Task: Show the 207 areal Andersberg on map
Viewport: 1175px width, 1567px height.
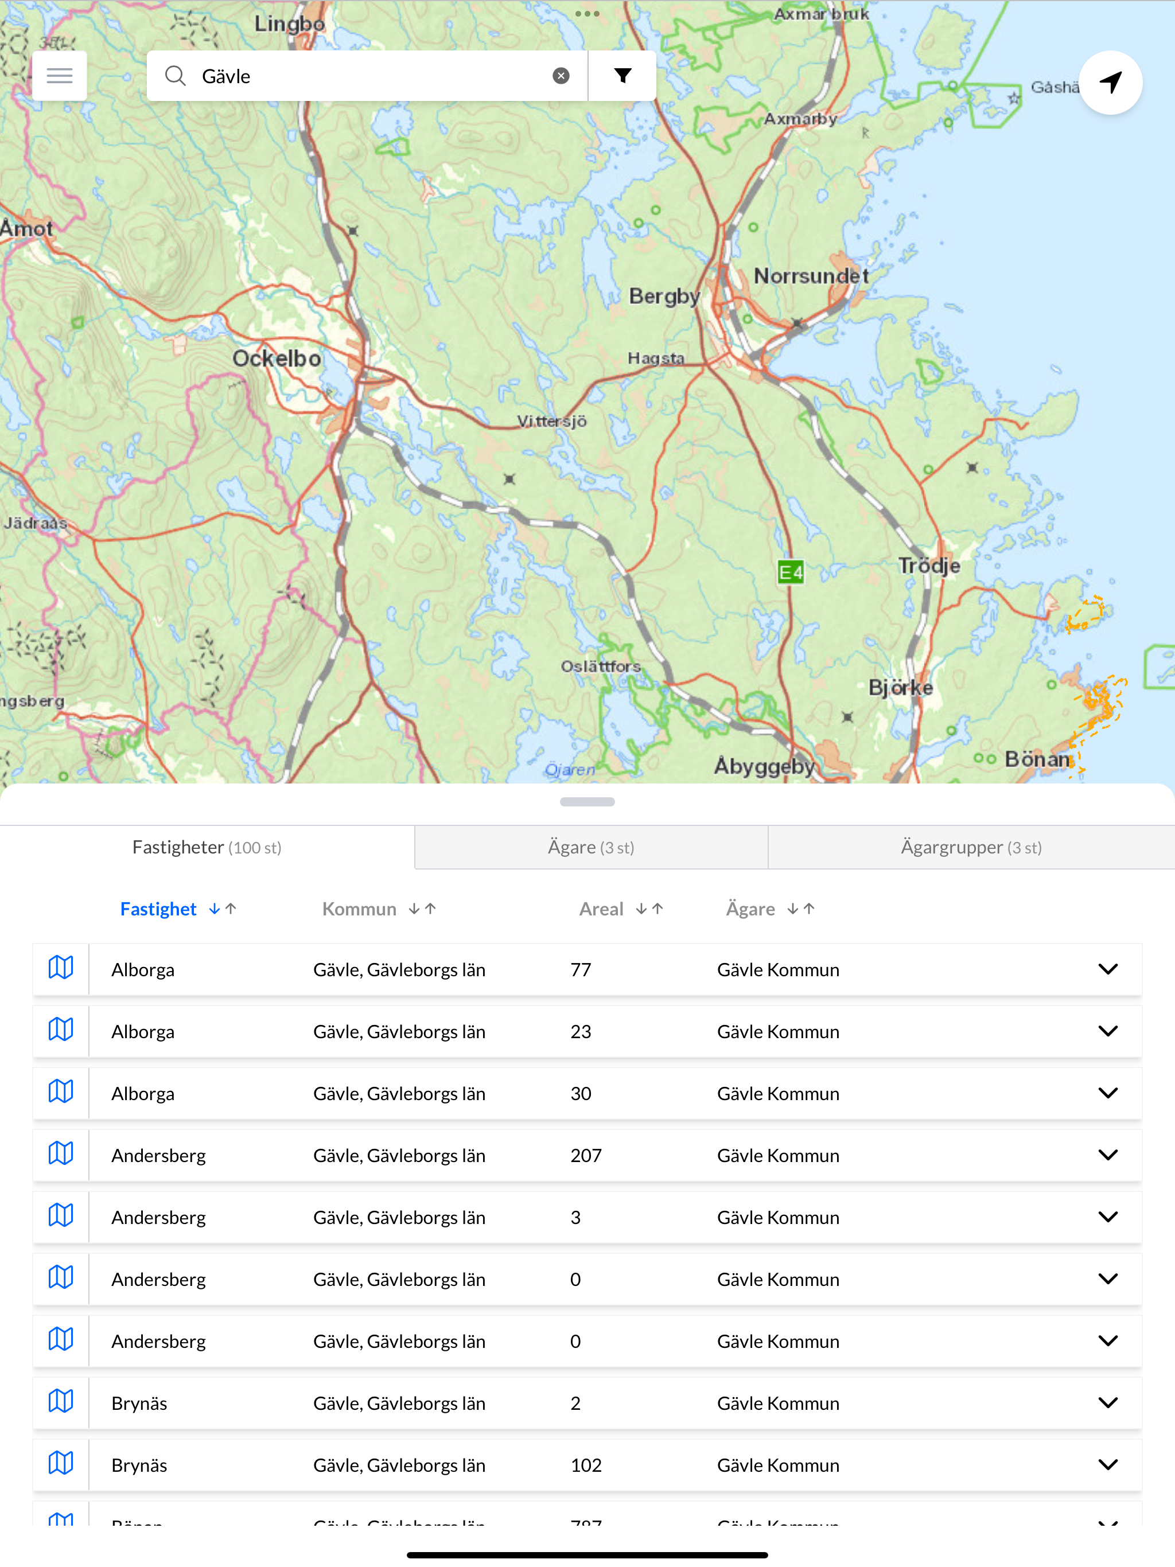Action: click(x=61, y=1154)
